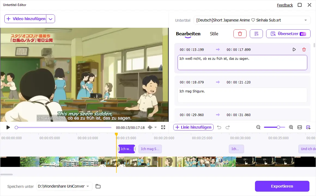This screenshot has width=316, height=196.
Task: Click the Exportieren button
Action: tap(282, 186)
